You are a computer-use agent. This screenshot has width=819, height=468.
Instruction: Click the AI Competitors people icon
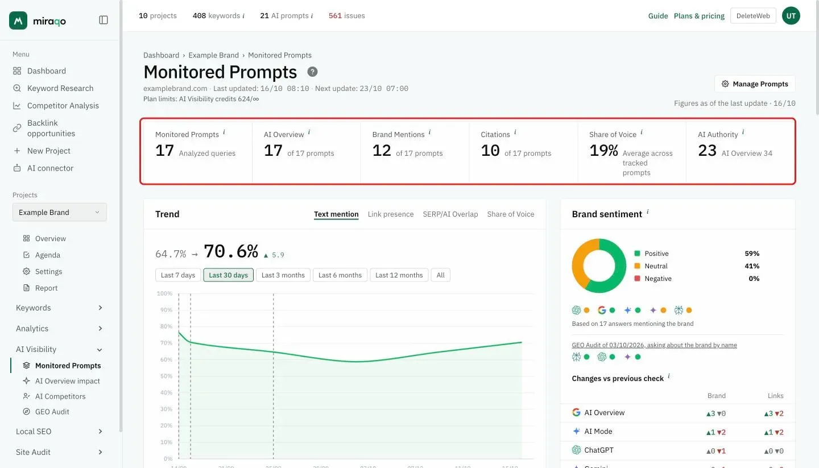click(26, 396)
